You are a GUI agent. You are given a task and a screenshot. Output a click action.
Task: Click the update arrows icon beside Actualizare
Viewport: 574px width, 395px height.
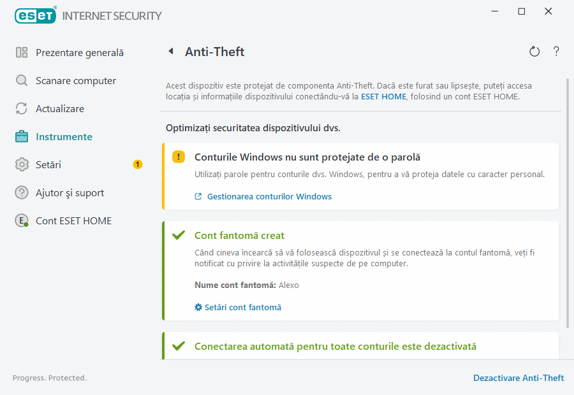(20, 108)
